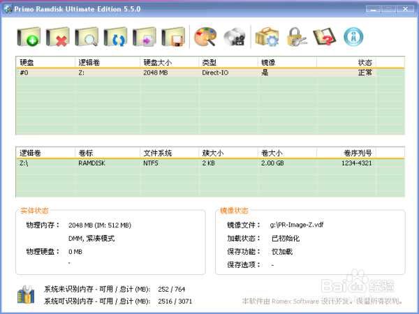Click the padlock and keys license icon
Image resolution: width=419 pixels, height=314 pixels.
pyautogui.click(x=296, y=37)
